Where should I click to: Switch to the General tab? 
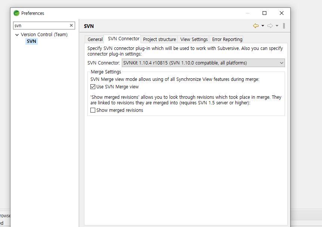tap(95, 40)
